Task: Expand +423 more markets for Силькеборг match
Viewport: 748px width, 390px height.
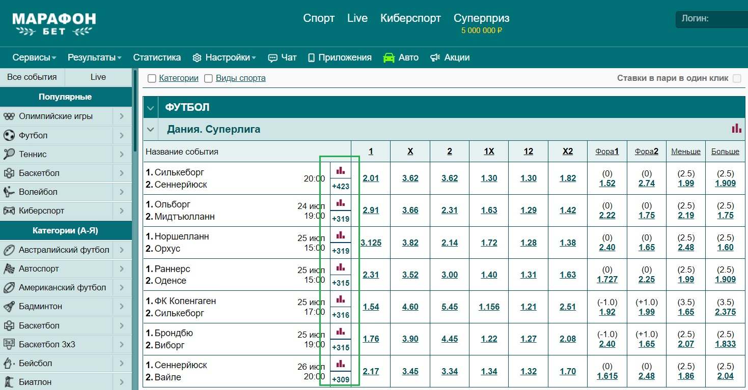Action: (341, 186)
